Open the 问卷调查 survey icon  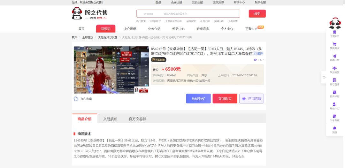(334, 116)
